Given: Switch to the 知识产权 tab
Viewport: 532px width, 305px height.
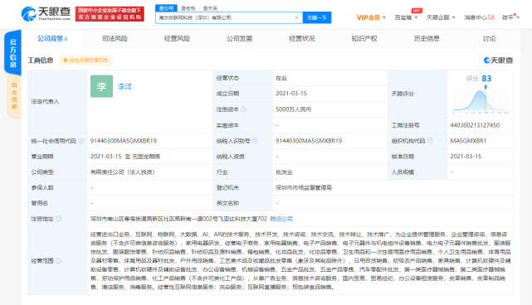Looking at the screenshot, I should 364,39.
